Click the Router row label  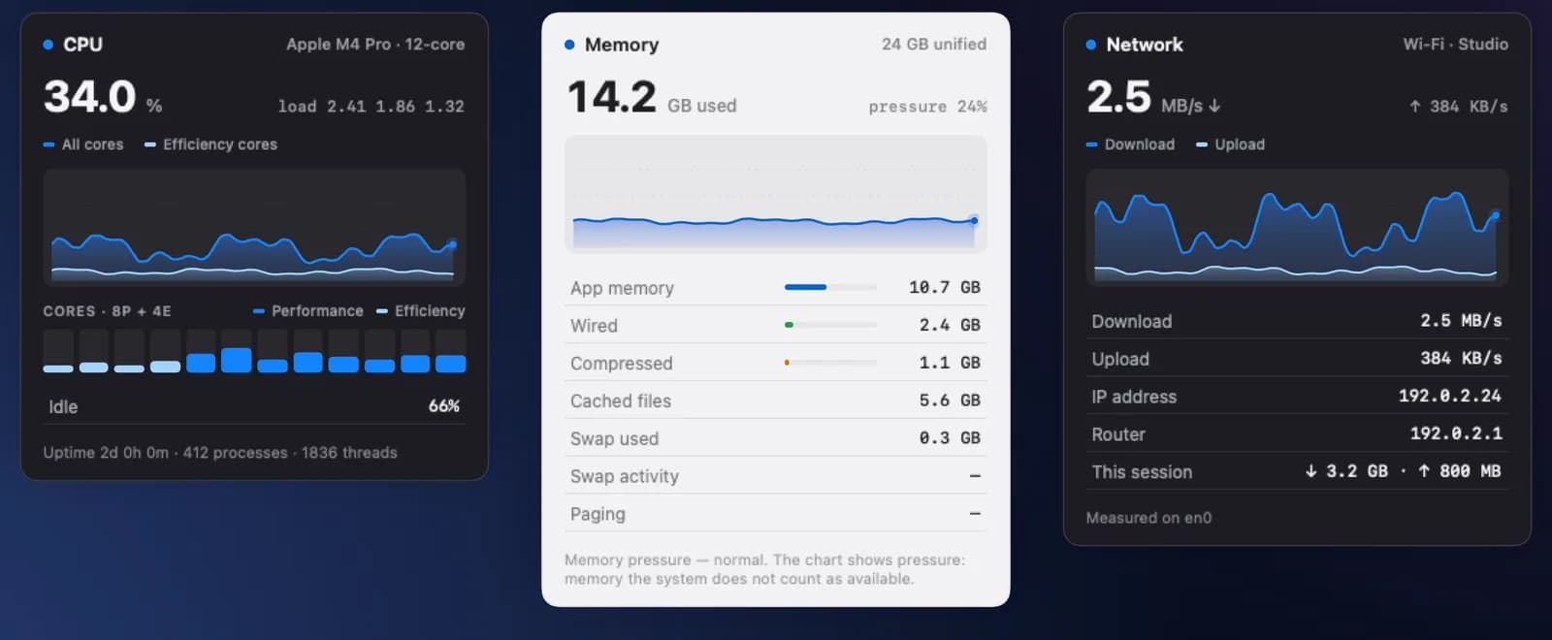click(1118, 435)
